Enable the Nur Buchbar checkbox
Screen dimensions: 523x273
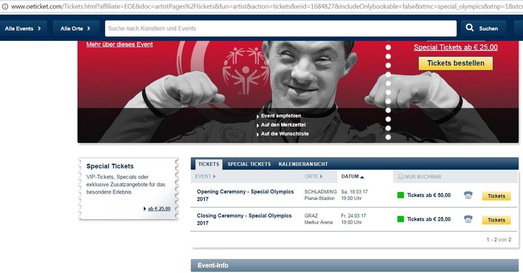tap(401, 177)
